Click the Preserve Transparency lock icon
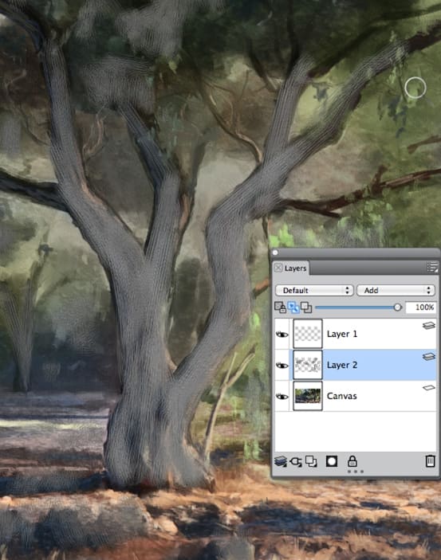This screenshot has width=441, height=560. (280, 307)
